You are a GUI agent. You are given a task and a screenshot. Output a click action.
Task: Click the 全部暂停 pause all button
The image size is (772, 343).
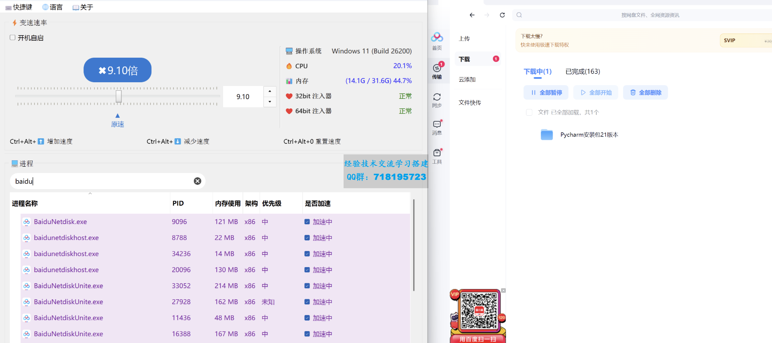pos(546,92)
